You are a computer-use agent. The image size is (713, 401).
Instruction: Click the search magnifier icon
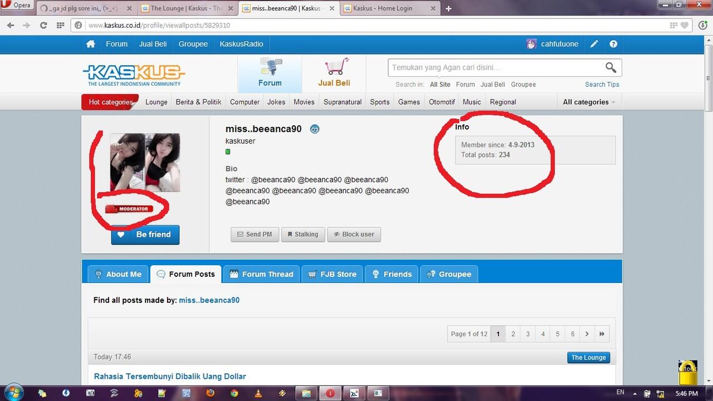coord(611,67)
